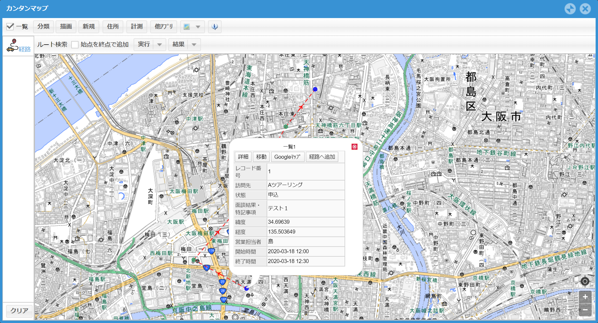Click the 実行 button
The height and width of the screenshot is (323, 598).
(x=144, y=44)
